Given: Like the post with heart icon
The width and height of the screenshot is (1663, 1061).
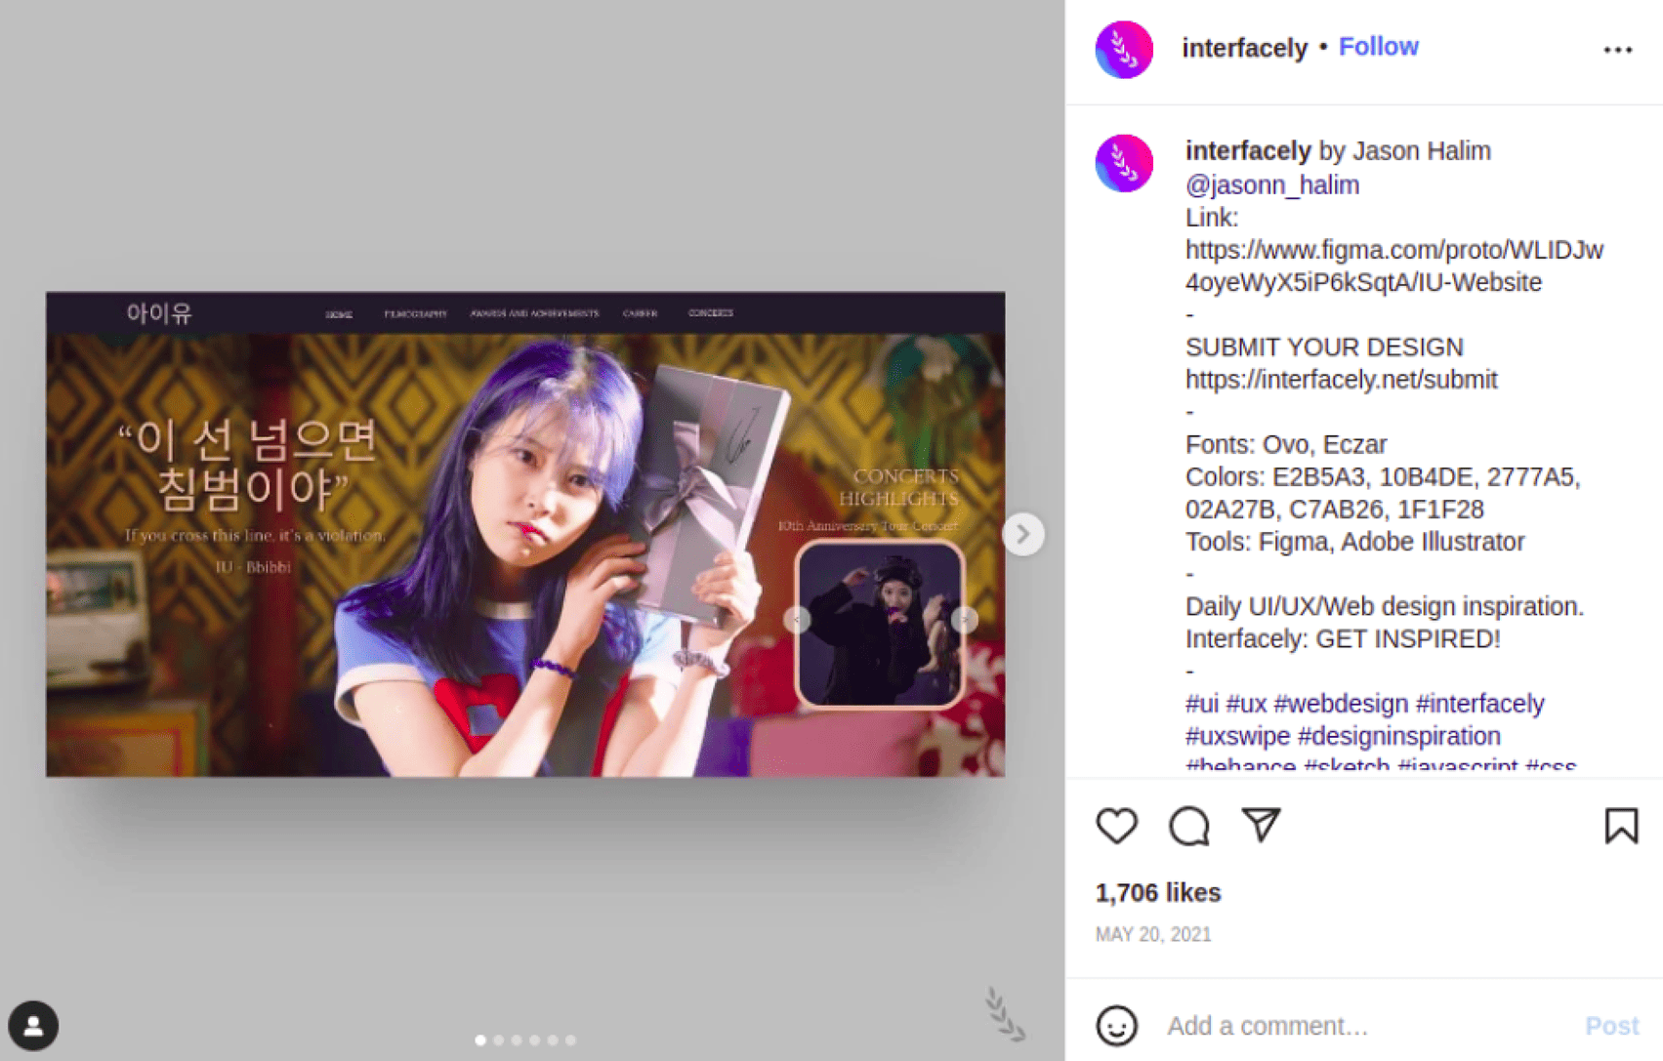Looking at the screenshot, I should 1116,826.
